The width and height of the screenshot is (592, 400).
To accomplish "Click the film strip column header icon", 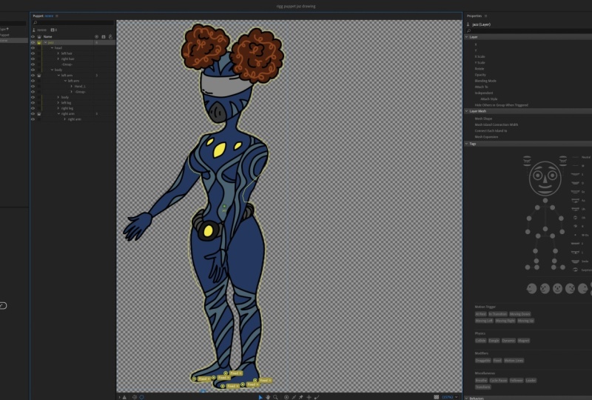I will tap(104, 37).
